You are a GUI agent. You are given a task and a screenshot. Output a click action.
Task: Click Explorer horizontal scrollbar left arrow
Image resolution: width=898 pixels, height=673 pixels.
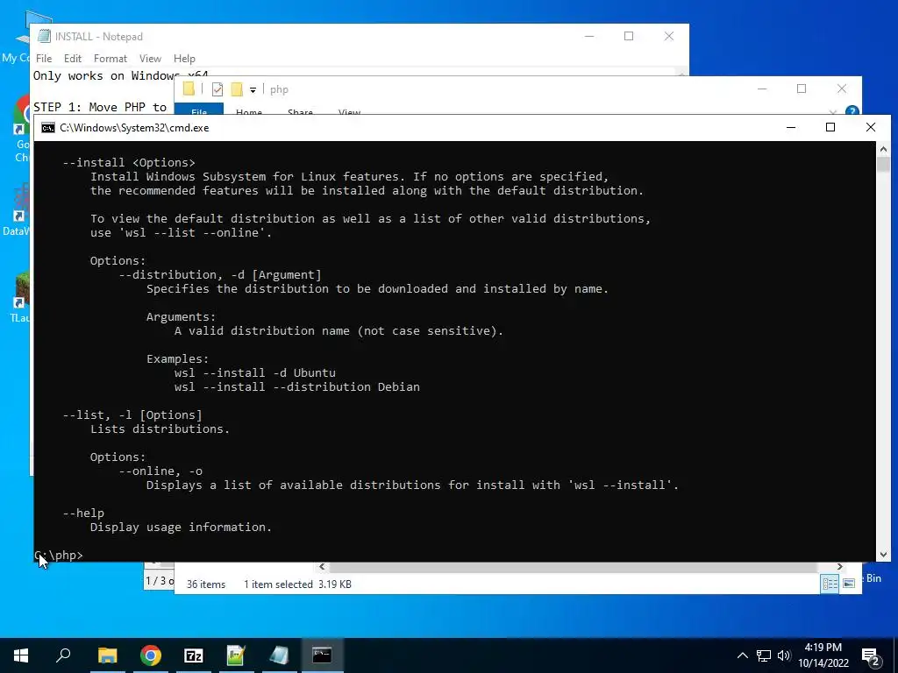tap(322, 567)
